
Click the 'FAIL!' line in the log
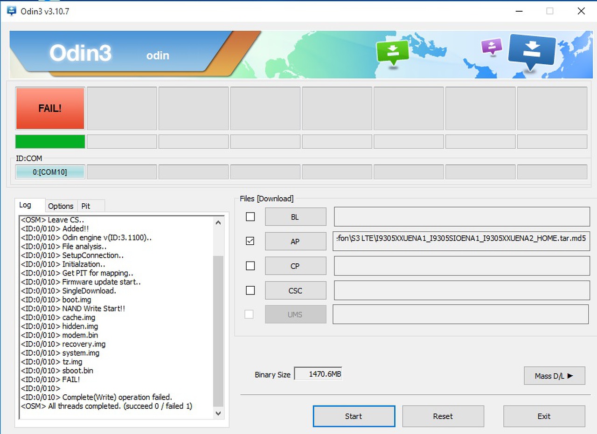pyautogui.click(x=50, y=379)
